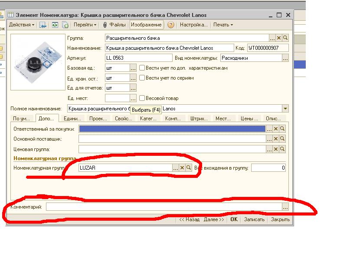Switch to the Штрих... tab
The height and width of the screenshot is (267, 350).
pos(198,119)
